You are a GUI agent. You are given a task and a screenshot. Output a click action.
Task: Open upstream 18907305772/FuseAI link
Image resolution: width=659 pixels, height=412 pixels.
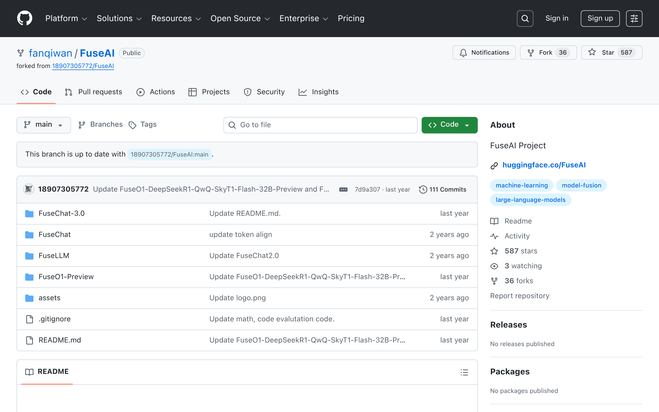tap(83, 66)
